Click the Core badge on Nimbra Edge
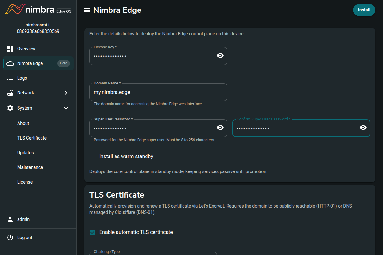383x255 pixels. tap(64, 63)
